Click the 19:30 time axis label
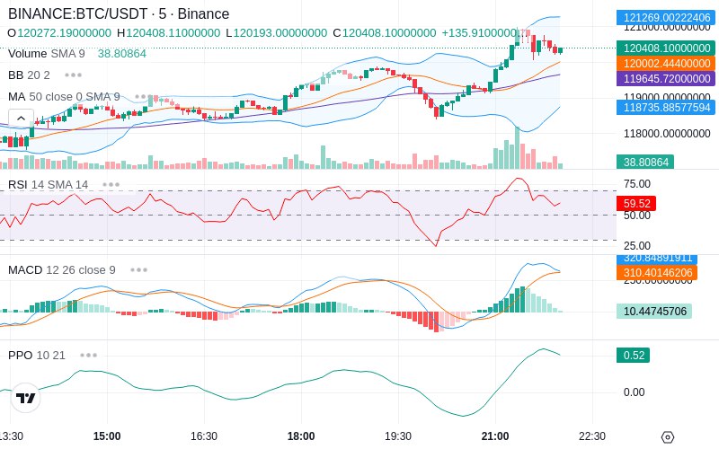Screen dimensions: 719x449 398,436
